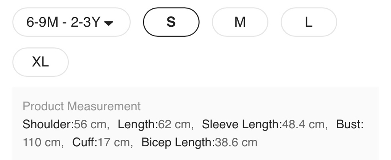
Task: Click the Product Measurement heading
Action: tap(82, 106)
